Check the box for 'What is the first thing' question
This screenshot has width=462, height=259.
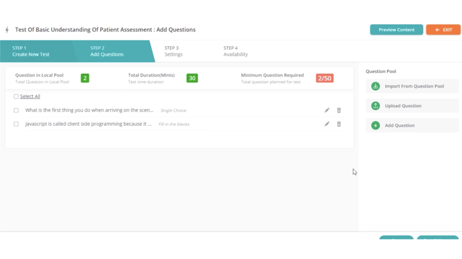tap(16, 110)
